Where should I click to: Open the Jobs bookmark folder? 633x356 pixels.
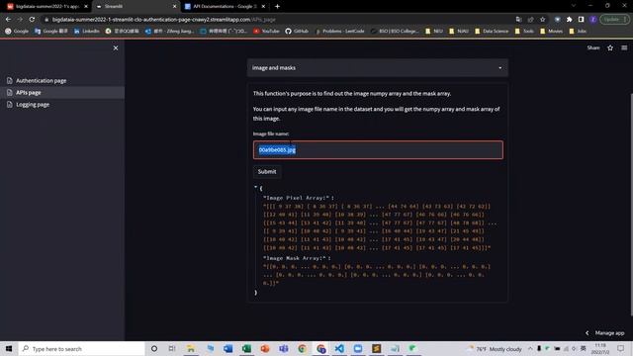click(x=578, y=31)
